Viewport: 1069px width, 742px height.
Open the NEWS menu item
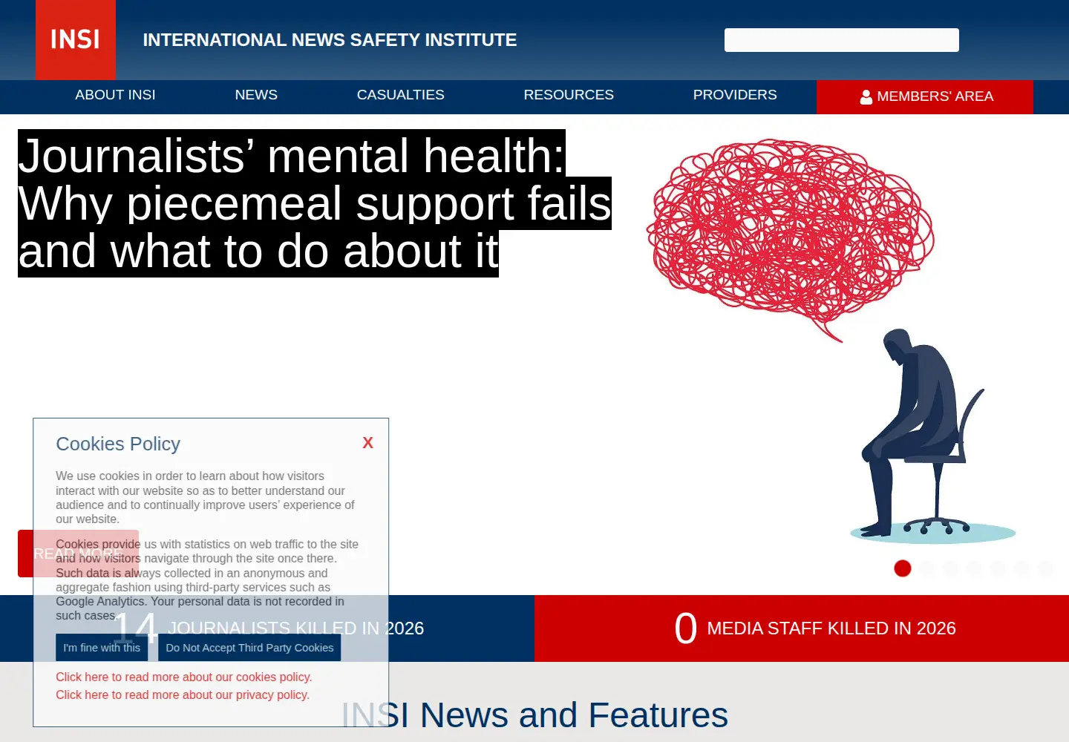click(256, 95)
